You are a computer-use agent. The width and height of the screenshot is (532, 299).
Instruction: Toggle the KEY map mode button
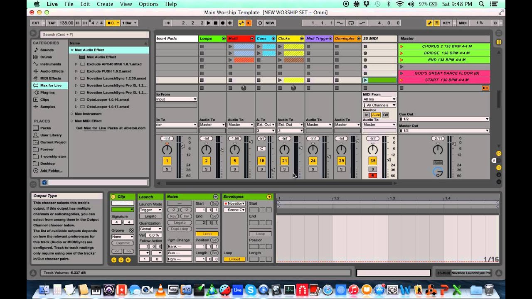446,23
